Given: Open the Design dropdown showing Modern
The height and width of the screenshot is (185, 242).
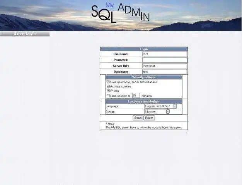Looking at the screenshot, I should click(157, 112).
